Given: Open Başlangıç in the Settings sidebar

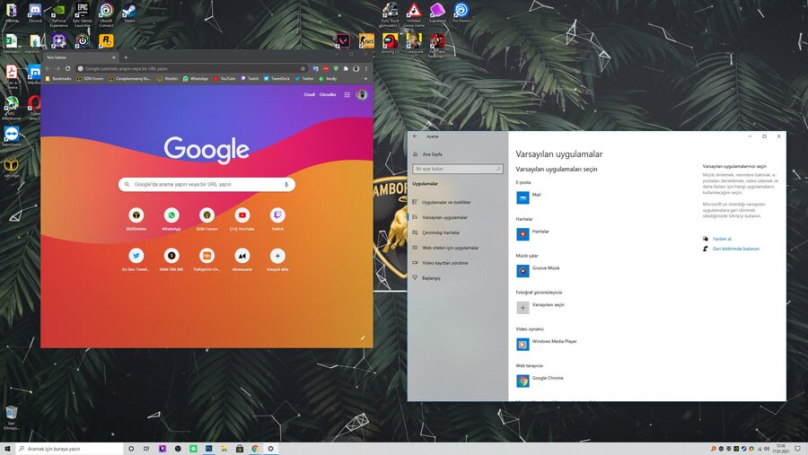Looking at the screenshot, I should 432,278.
